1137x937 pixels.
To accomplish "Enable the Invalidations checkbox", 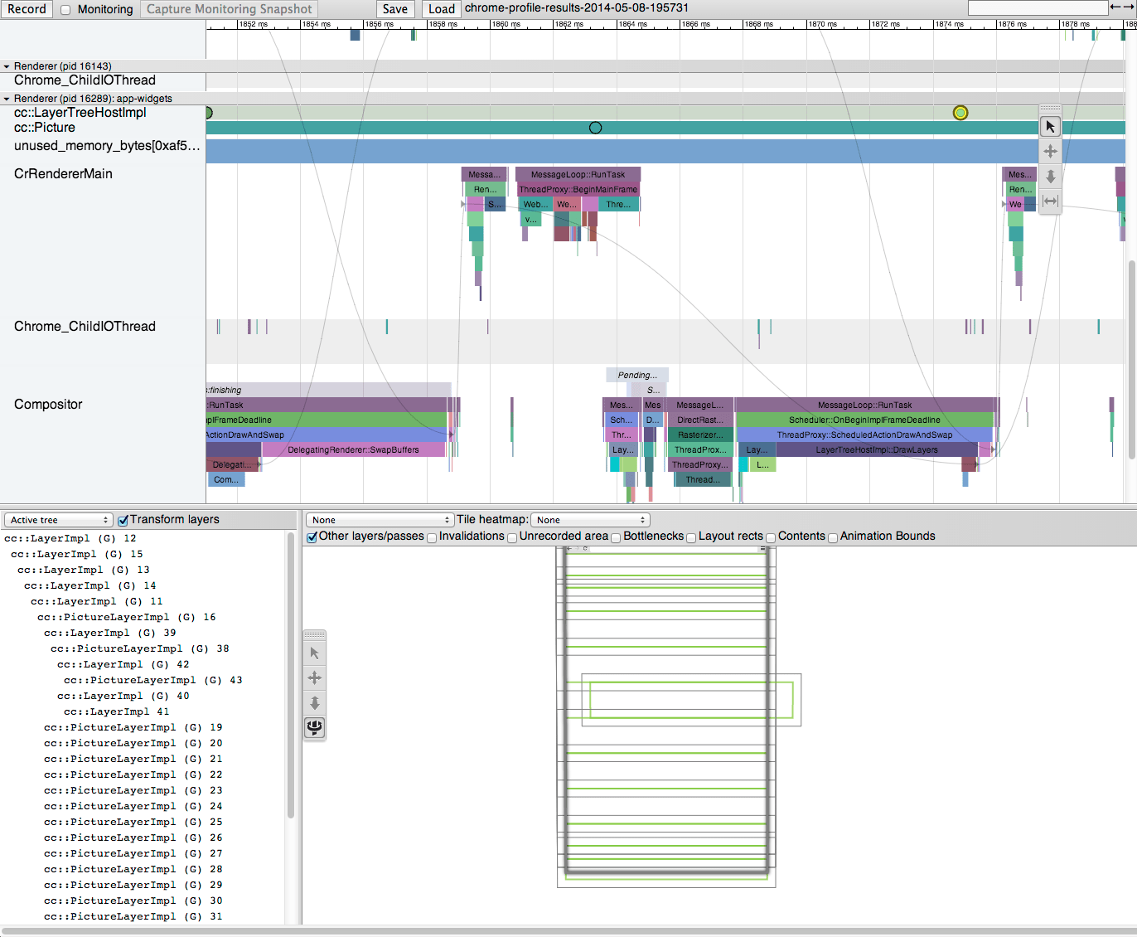I will (432, 536).
